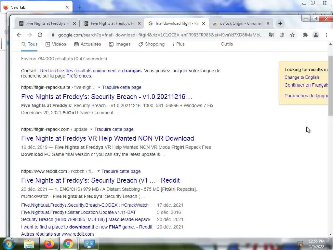Click Traduire cette page for reddit result

pyautogui.click(x=121, y=171)
